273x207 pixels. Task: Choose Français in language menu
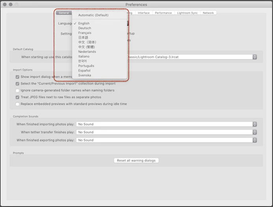(99, 33)
